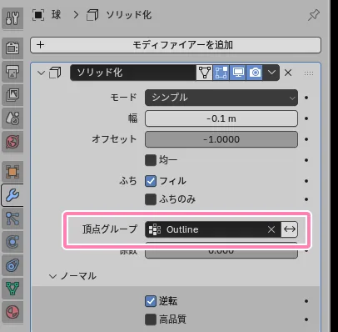This screenshot has width=338, height=332.
Task: Open the モード dropdown showing シンプル
Action: (221, 98)
